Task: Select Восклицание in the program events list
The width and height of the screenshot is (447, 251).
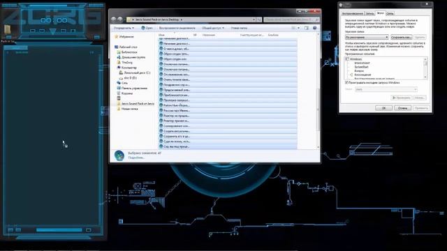Action: pyautogui.click(x=362, y=75)
